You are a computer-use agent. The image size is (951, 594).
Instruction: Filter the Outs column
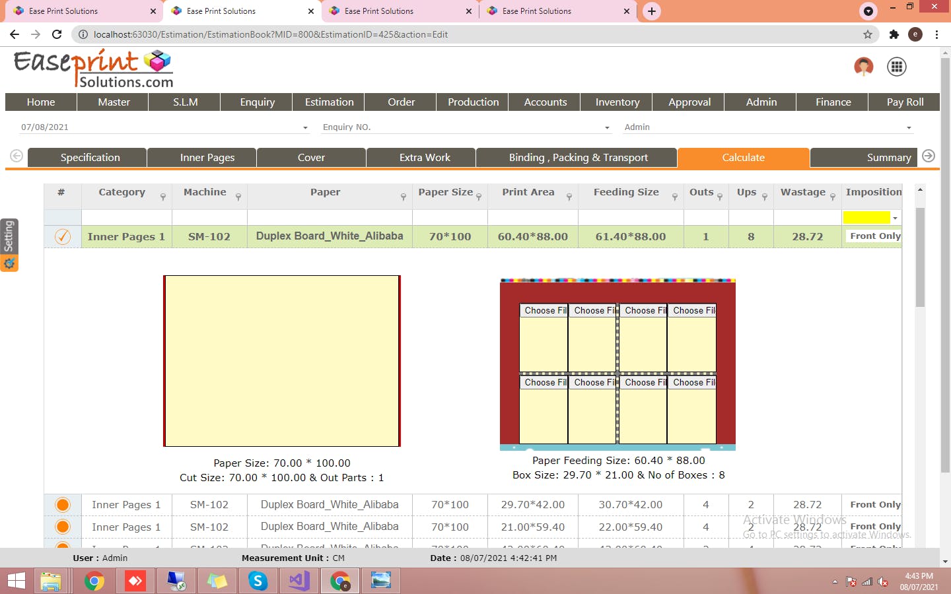click(x=720, y=197)
